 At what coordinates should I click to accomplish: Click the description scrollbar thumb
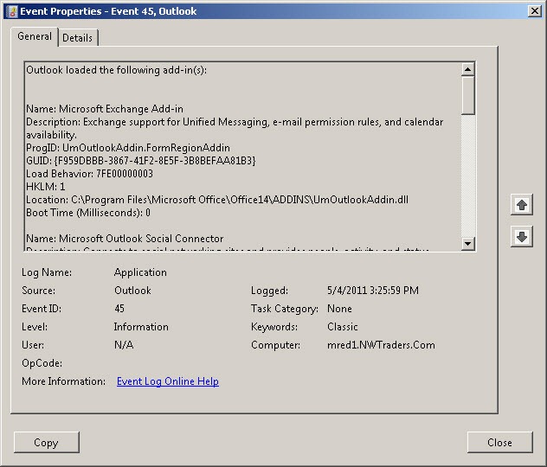click(x=468, y=95)
